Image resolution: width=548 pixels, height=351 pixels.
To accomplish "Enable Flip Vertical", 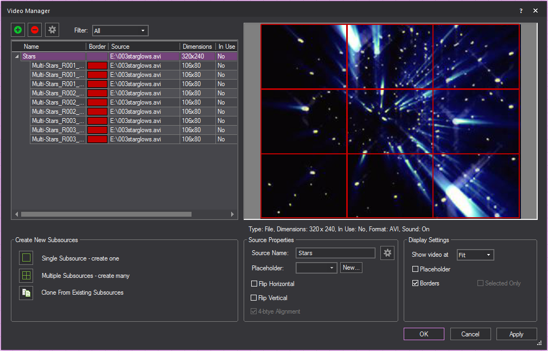I will pyautogui.click(x=254, y=297).
